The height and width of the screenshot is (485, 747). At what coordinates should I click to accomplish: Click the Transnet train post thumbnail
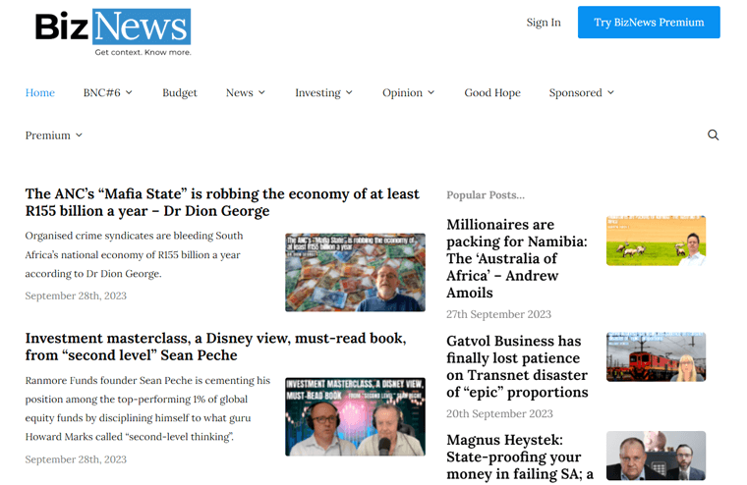(656, 357)
